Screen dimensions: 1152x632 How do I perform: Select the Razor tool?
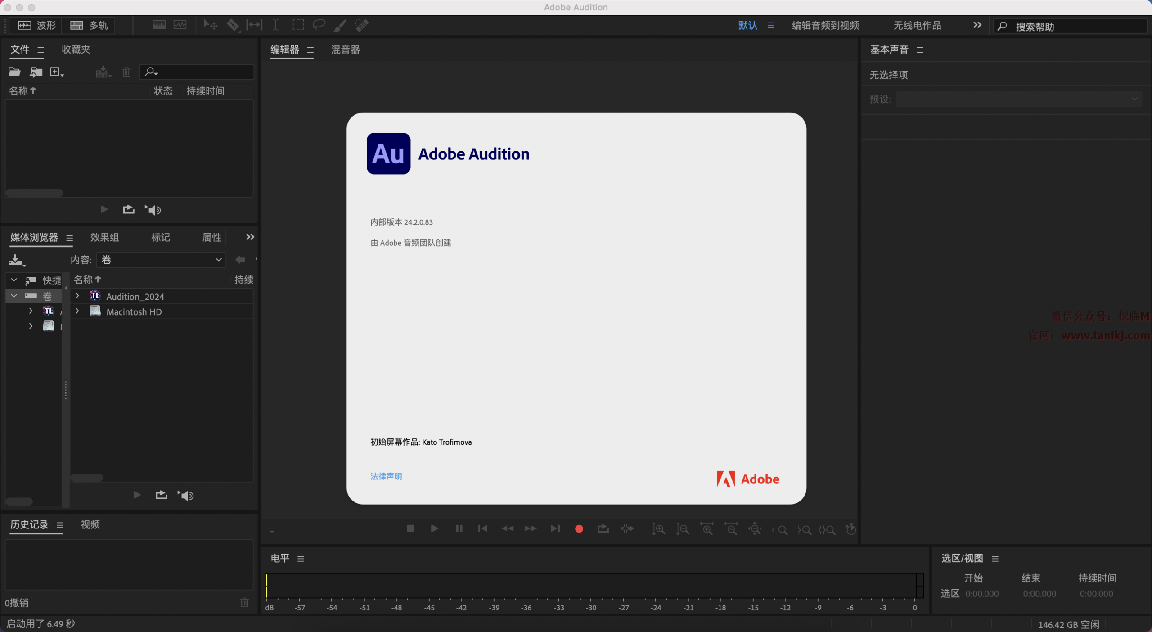[x=233, y=25]
